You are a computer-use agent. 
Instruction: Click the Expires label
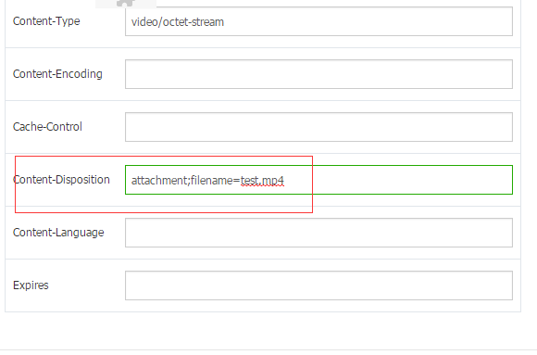(31, 285)
